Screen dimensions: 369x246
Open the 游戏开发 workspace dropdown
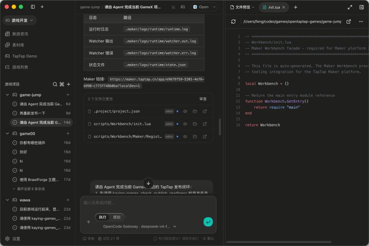(19, 20)
